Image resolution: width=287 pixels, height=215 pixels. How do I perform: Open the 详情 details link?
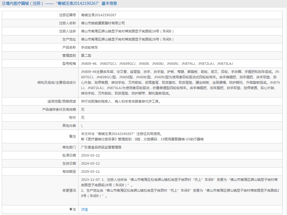pos(84,210)
